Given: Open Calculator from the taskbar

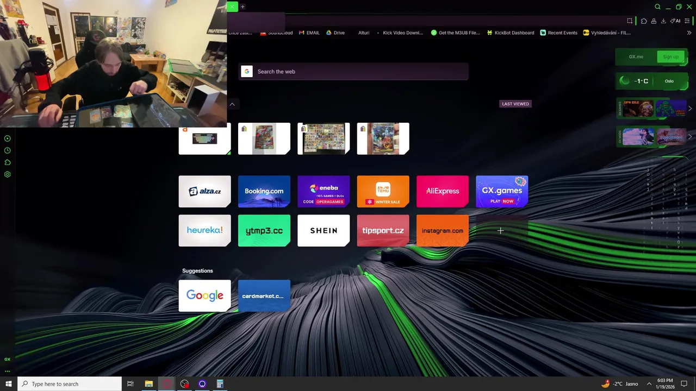Looking at the screenshot, I should (x=220, y=384).
